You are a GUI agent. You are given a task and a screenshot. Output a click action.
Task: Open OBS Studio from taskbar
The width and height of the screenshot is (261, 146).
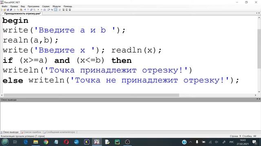128,142
